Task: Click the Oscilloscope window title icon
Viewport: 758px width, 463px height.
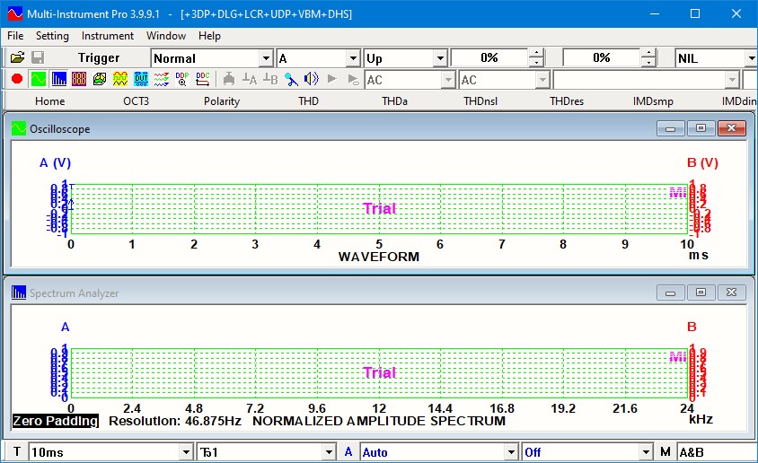Action: (x=18, y=128)
